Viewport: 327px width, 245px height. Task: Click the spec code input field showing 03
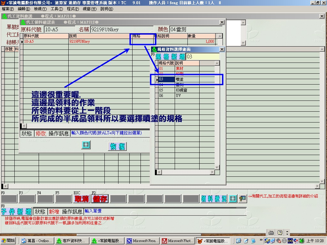tap(202, 57)
